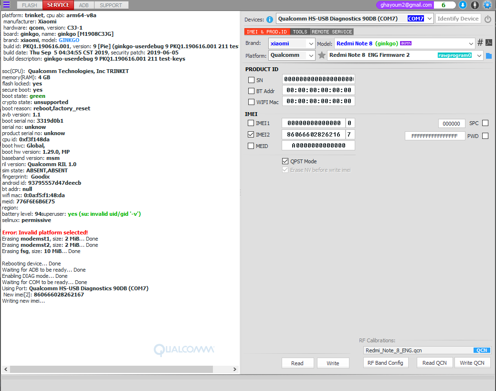Viewport: 496px width, 391px height.
Task: Click the MEID input field
Action: coord(318,146)
